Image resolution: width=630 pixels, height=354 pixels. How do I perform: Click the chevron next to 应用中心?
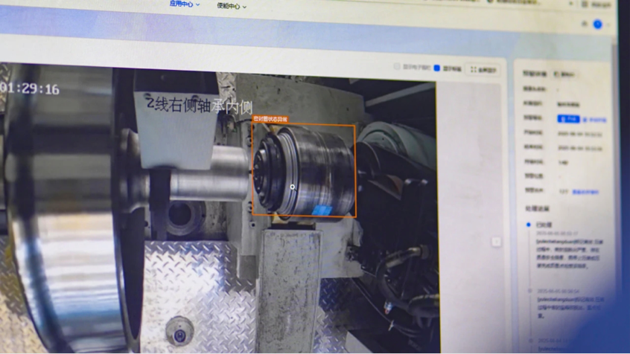198,5
